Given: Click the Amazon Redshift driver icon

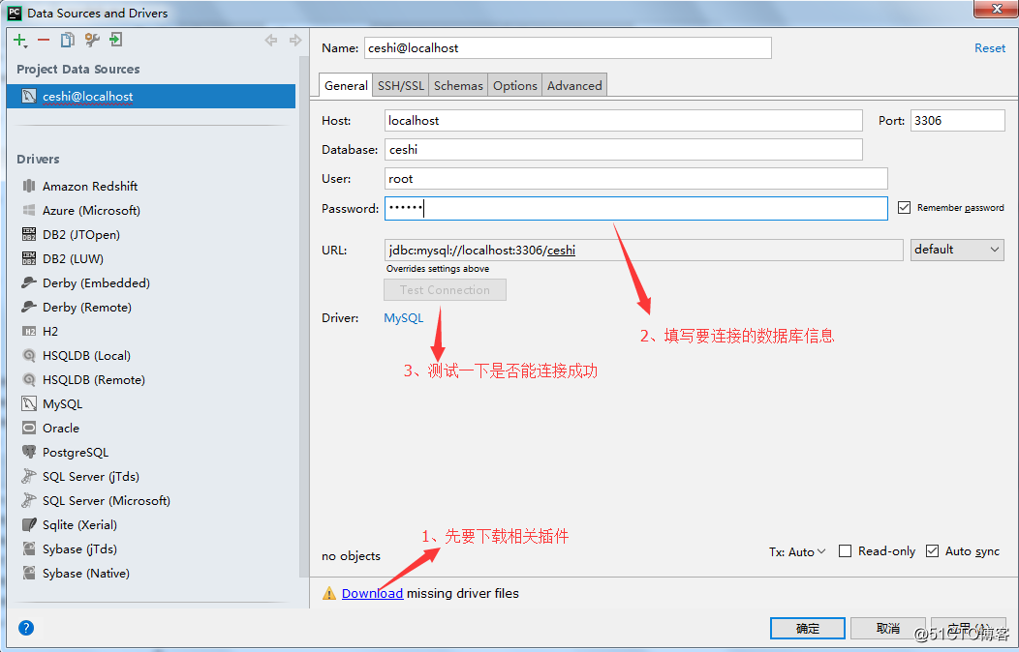Looking at the screenshot, I should (x=29, y=186).
